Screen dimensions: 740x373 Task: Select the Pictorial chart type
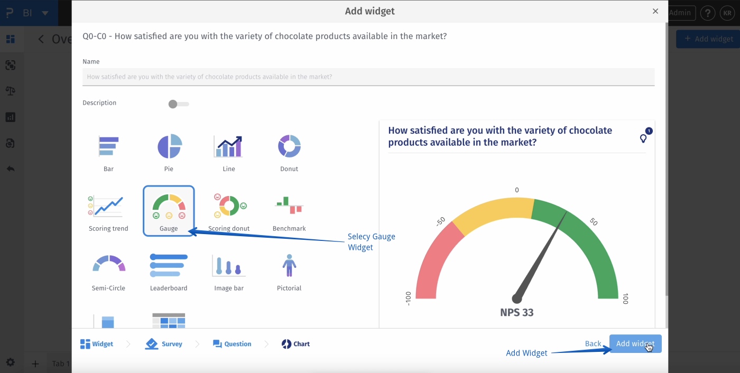289,271
